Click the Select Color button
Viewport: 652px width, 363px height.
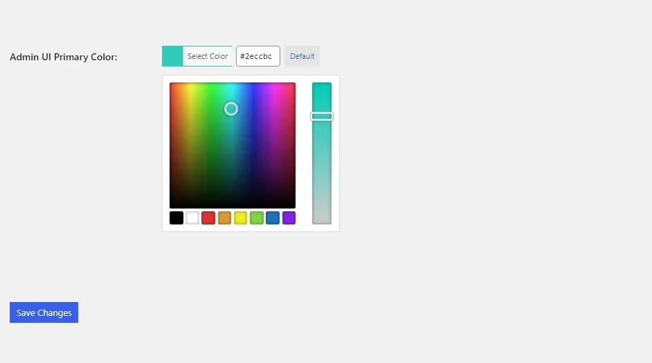208,56
